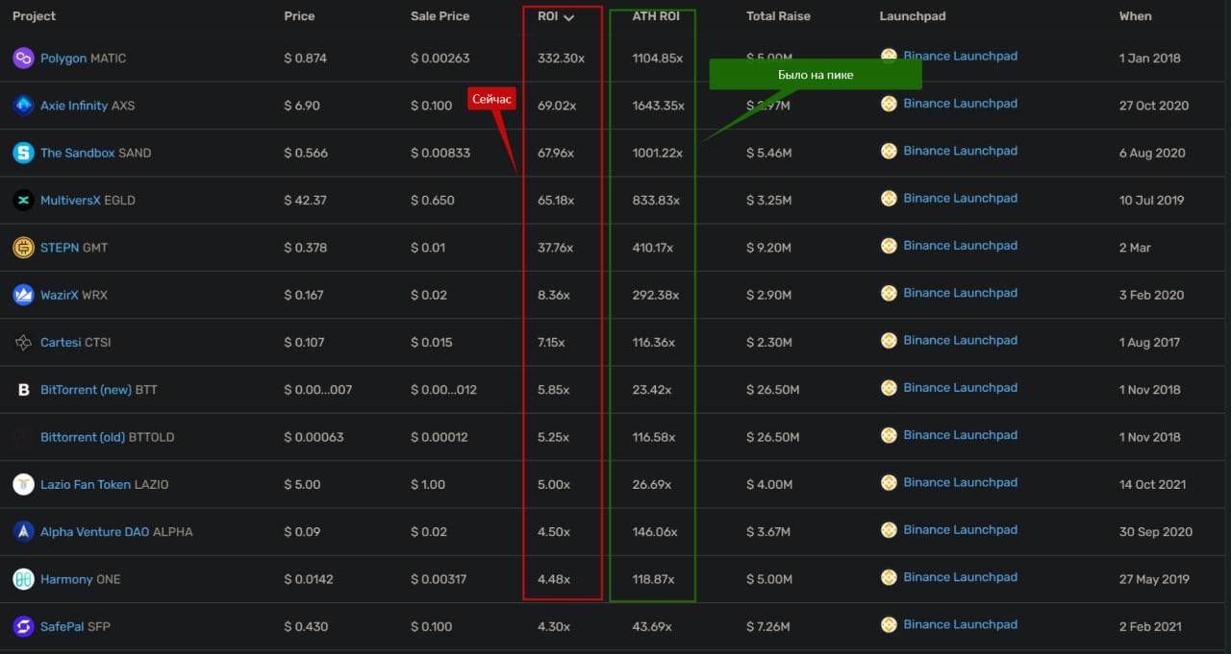1231x654 pixels.
Task: Open Binance Launchpad link in Polygon row
Action: [960, 57]
